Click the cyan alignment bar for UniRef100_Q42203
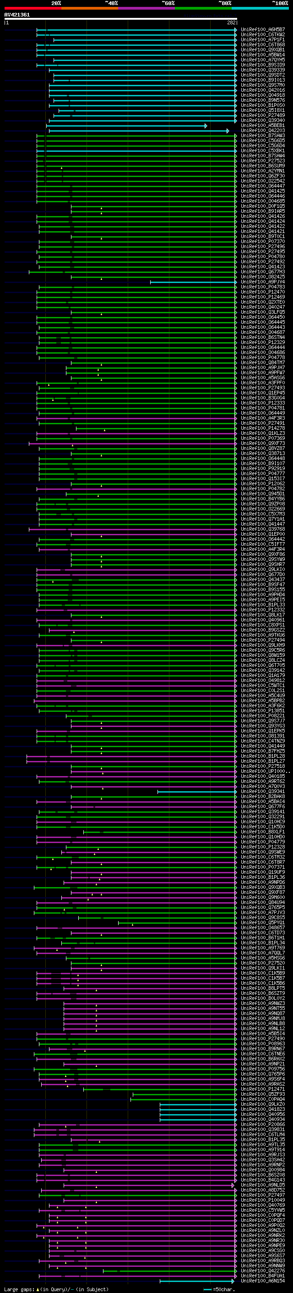The height and width of the screenshot is (1293, 293). click(139, 131)
